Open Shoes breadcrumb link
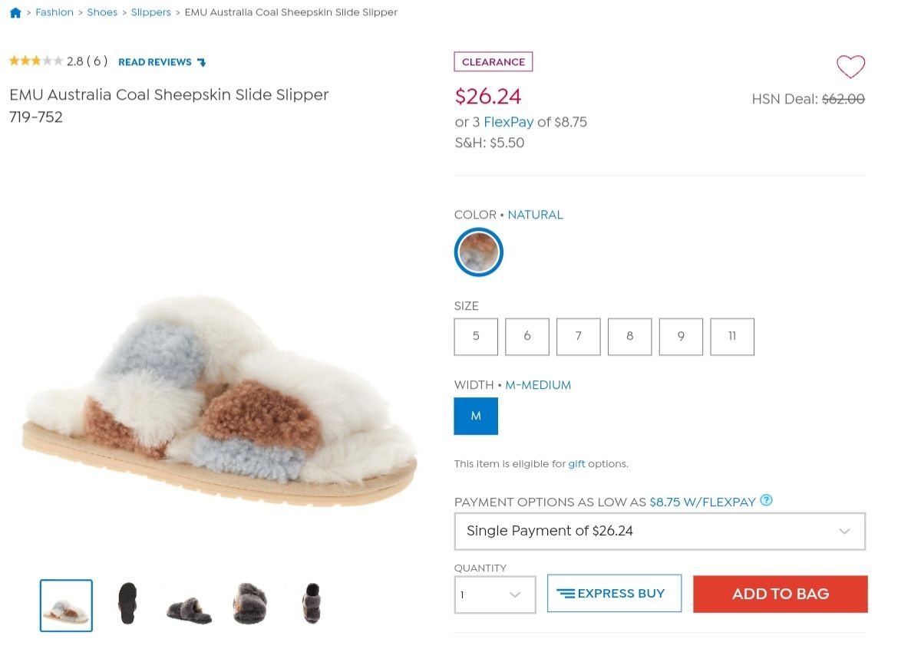The height and width of the screenshot is (652, 921). tap(102, 13)
